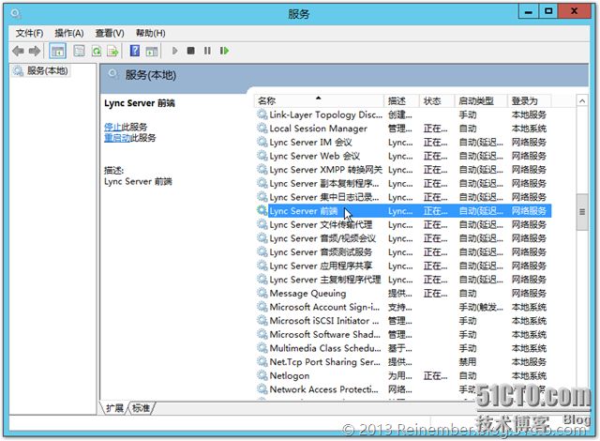Select the Link-Layer Topology Disc... service

[x=403, y=114]
